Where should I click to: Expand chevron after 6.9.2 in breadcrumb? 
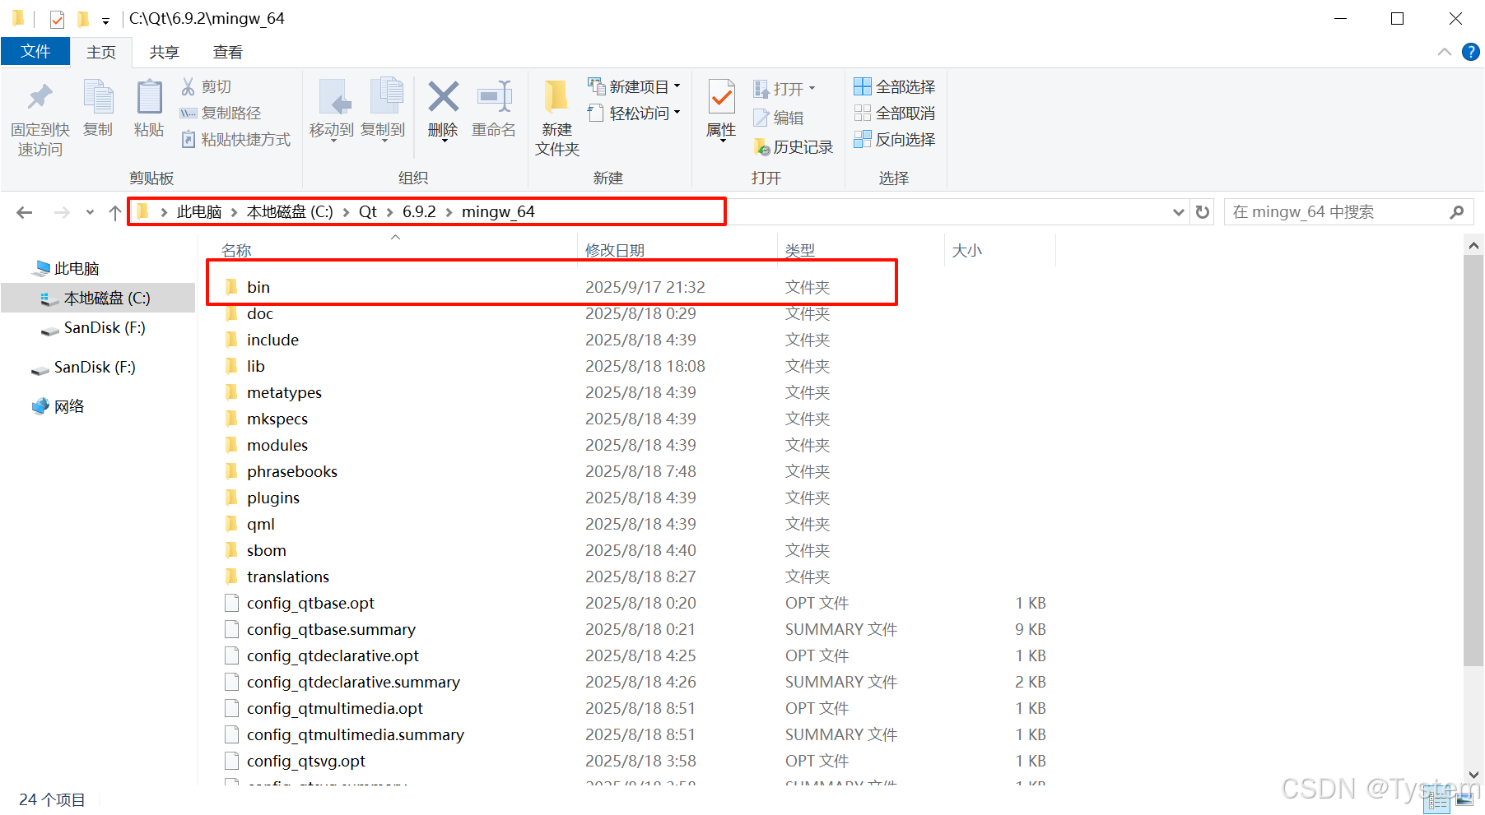coord(449,212)
